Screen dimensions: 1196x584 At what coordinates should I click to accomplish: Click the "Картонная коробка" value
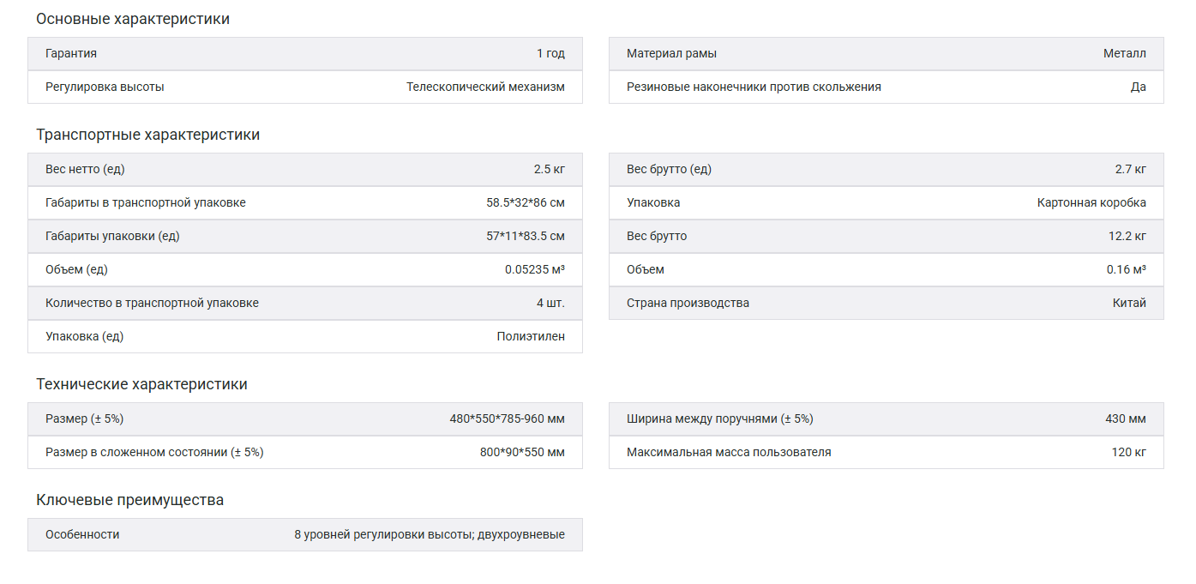pyautogui.click(x=1091, y=202)
